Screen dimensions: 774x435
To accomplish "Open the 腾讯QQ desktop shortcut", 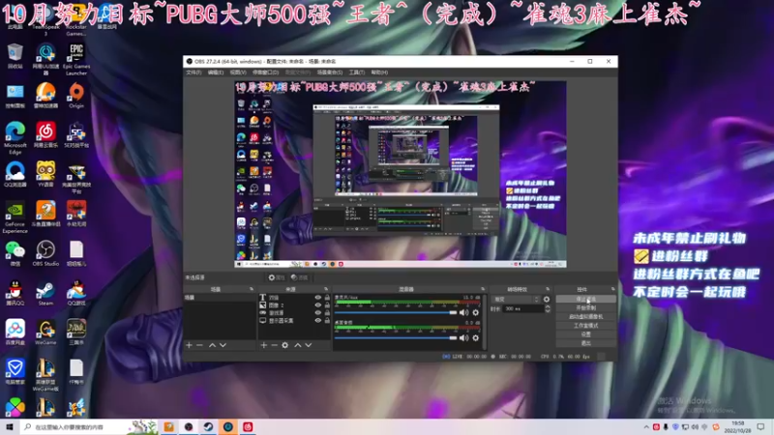I will (x=15, y=294).
